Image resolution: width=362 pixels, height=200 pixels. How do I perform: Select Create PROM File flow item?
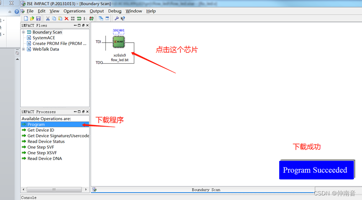pos(59,44)
